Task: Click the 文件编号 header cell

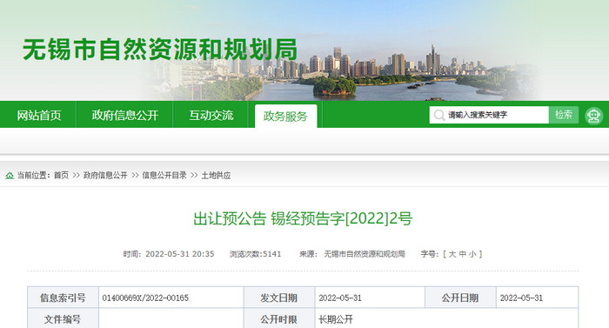Action: pos(63,318)
